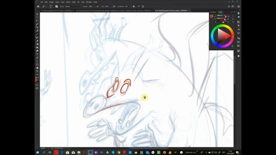Select the Zoom tool magnifier
Viewport: 276px width, 155px height.
(x=37, y=71)
